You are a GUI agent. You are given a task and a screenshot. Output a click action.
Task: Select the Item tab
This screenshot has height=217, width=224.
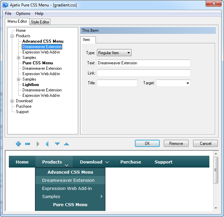point(88,40)
